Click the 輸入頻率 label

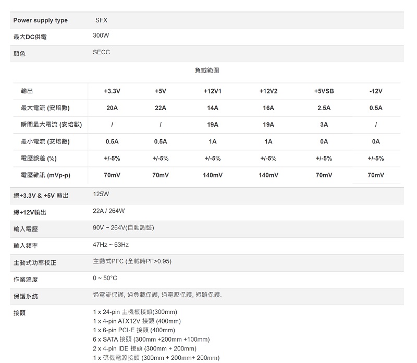(x=26, y=246)
